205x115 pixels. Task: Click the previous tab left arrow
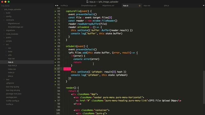(56, 6)
